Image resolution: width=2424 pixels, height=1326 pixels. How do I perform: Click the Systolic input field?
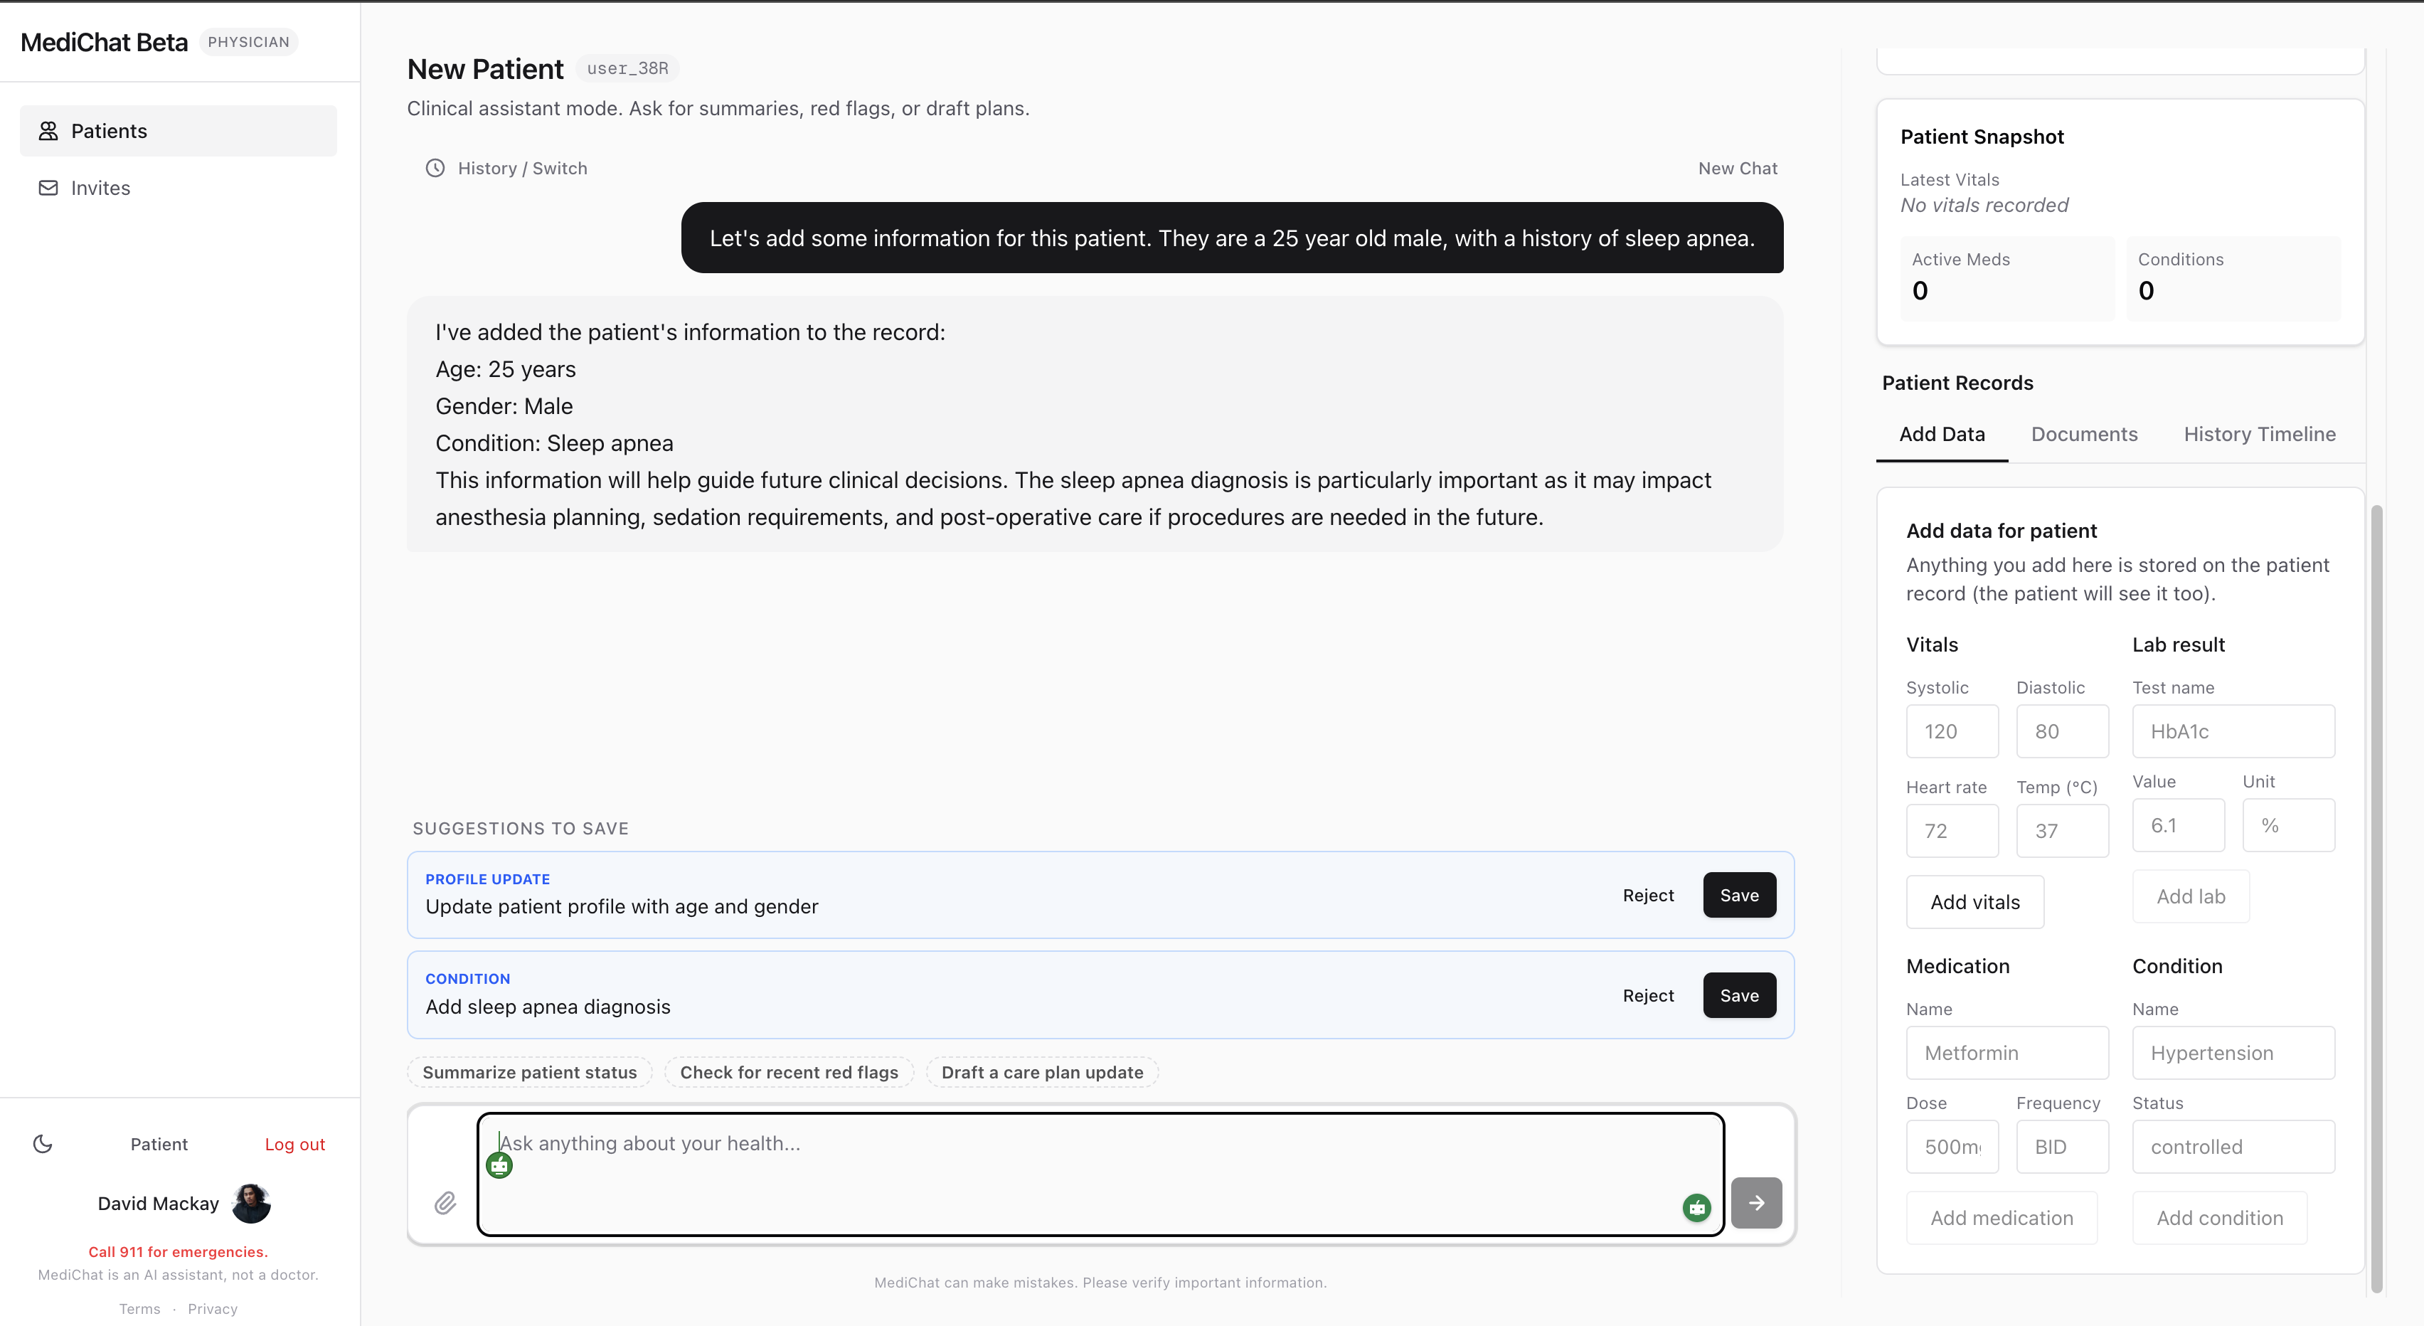(x=1952, y=731)
